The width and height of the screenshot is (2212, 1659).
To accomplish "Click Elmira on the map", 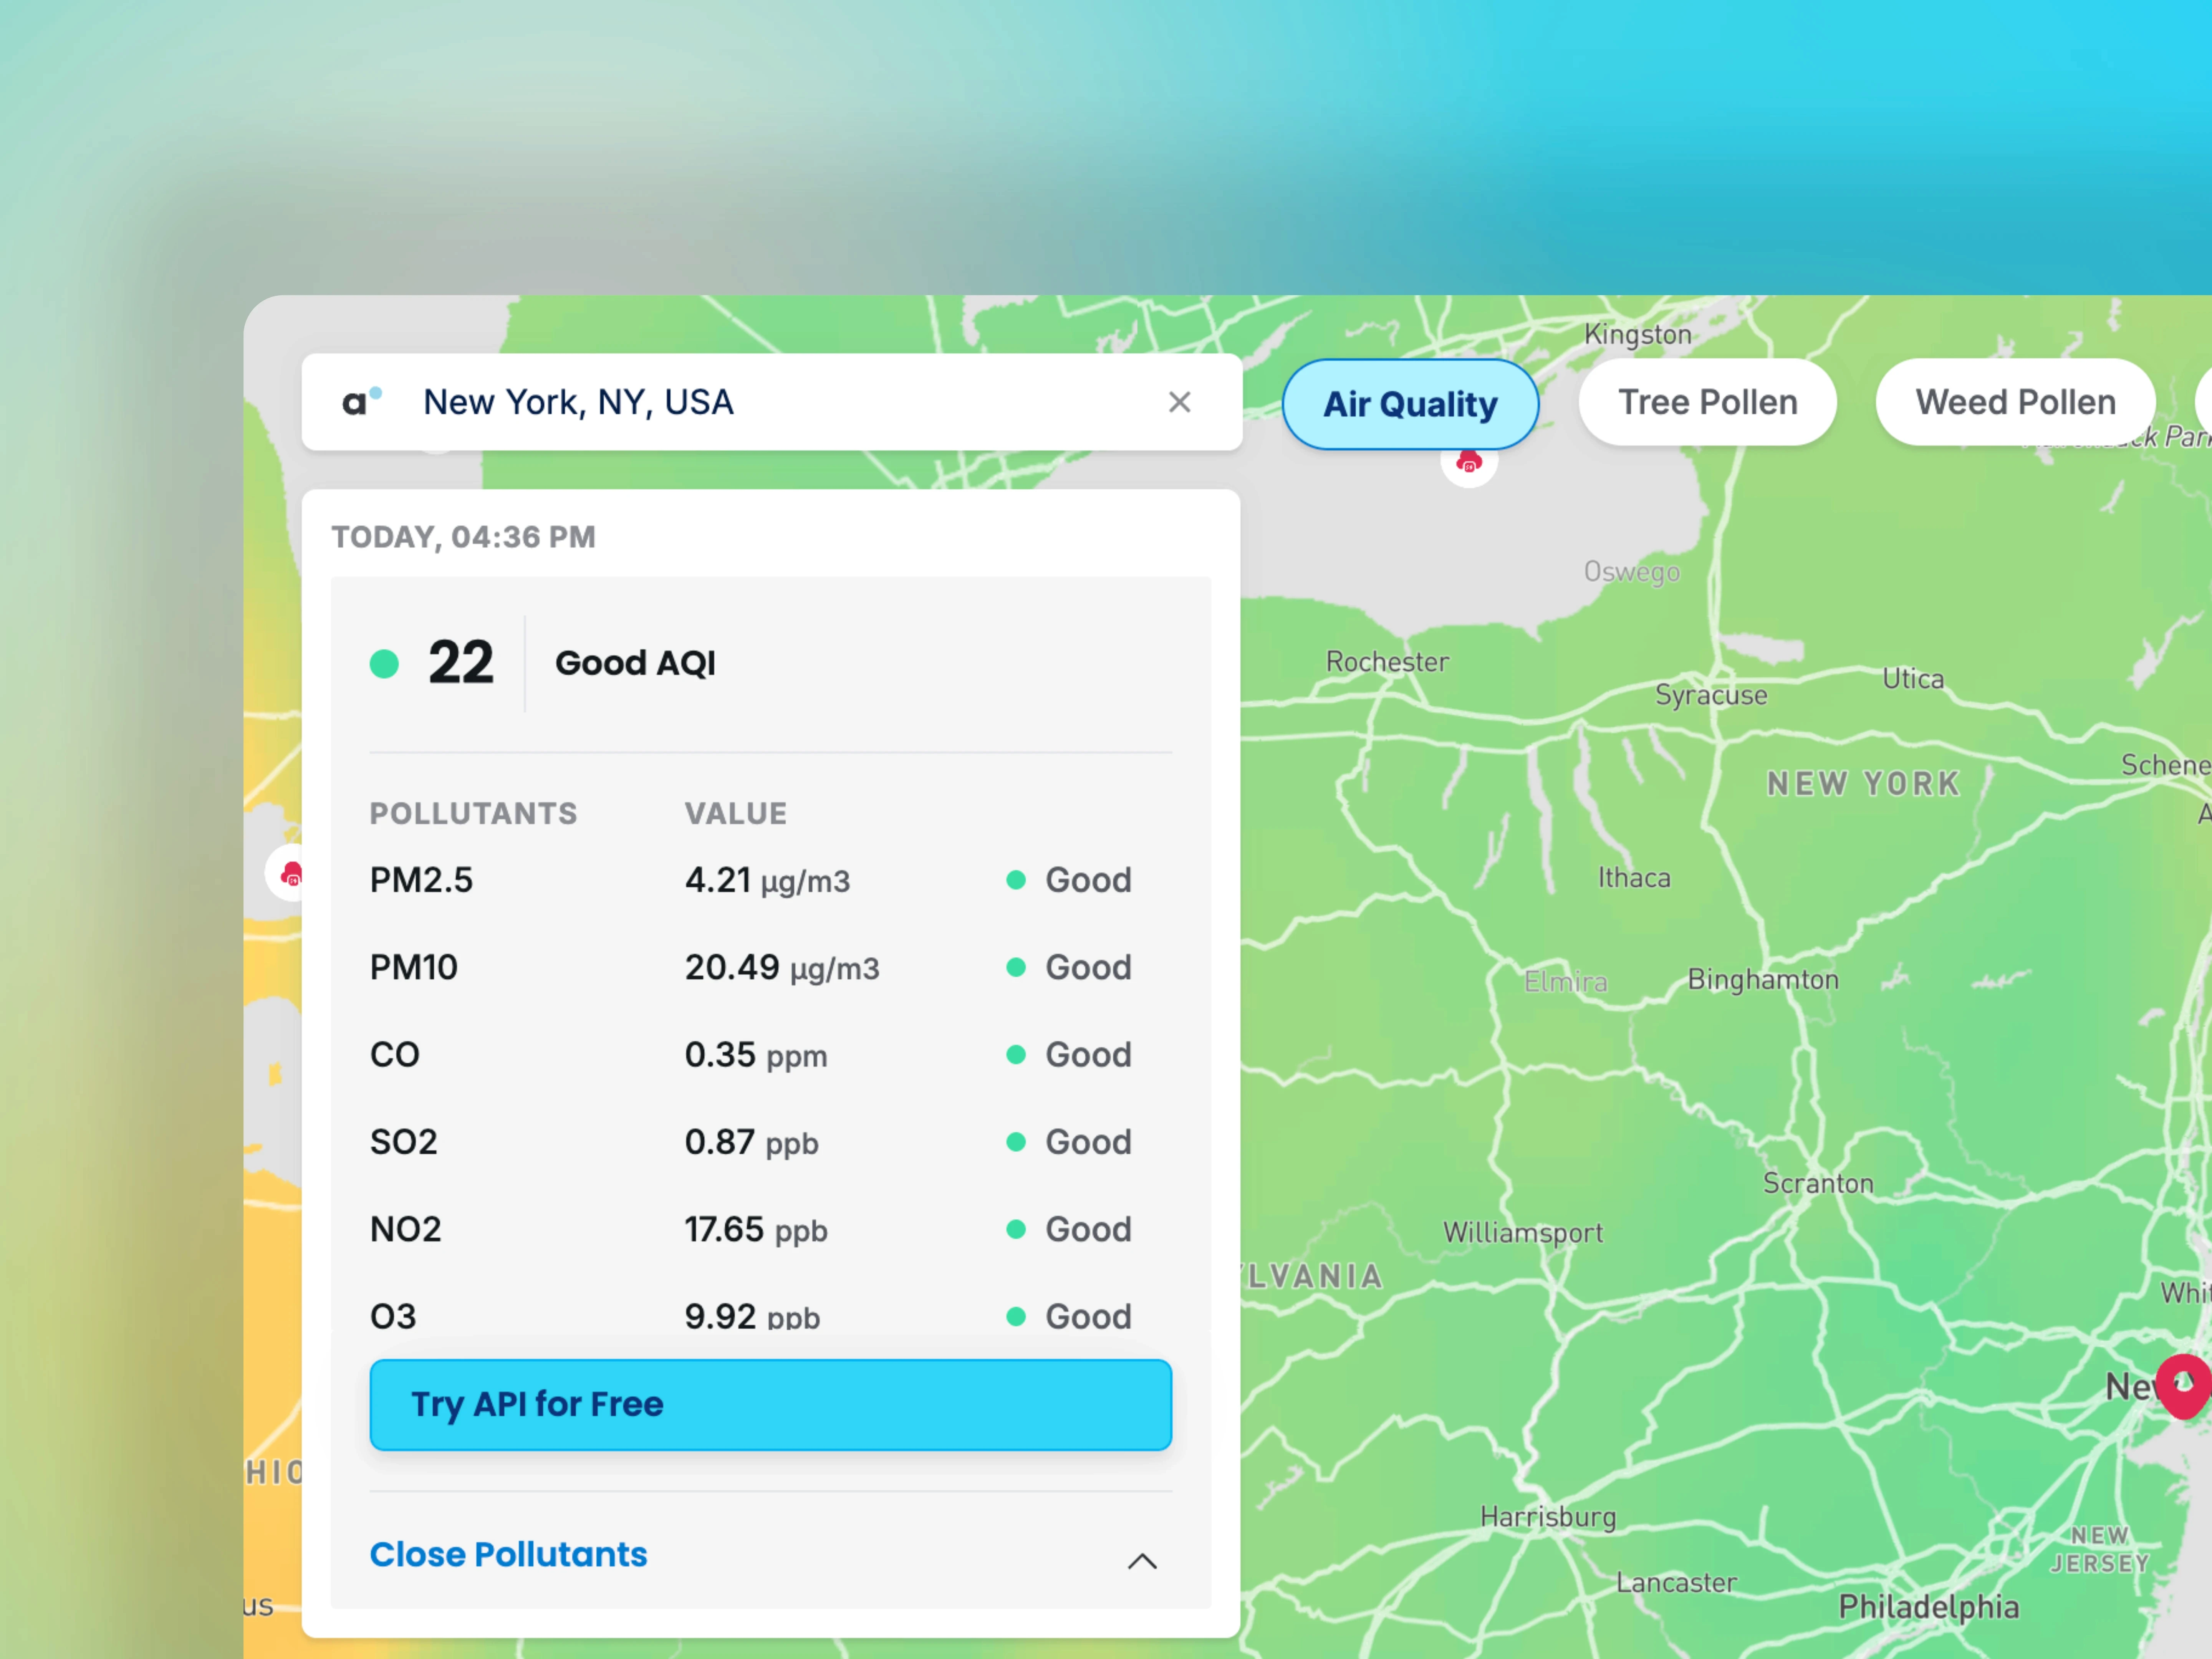I will pos(1566,981).
